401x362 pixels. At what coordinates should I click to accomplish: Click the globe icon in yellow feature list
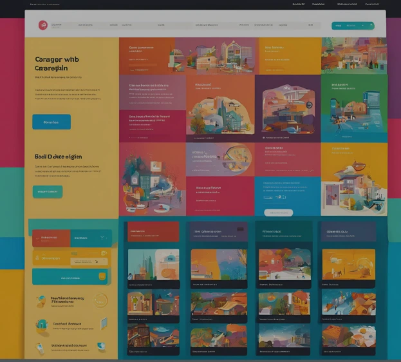(42, 300)
